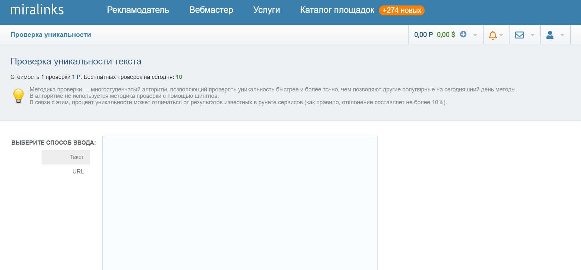The height and width of the screenshot is (270, 581).
Task: Click the plus icon to add funds
Action: 463,34
